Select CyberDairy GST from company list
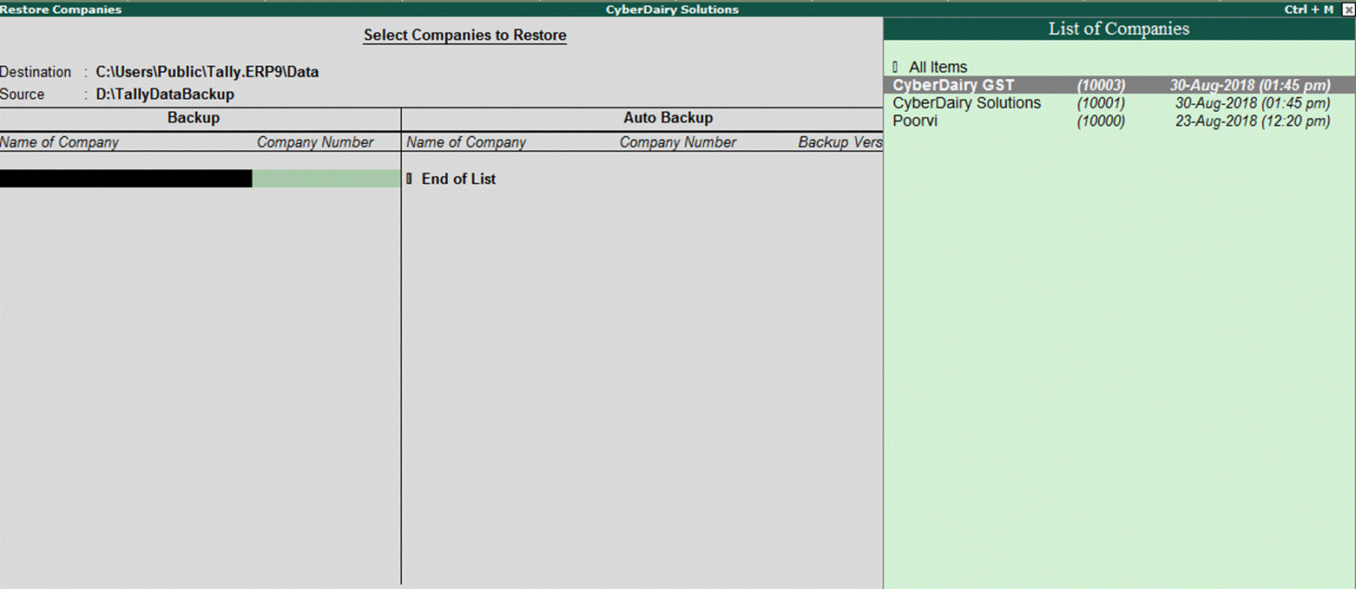1356x589 pixels. tap(953, 85)
